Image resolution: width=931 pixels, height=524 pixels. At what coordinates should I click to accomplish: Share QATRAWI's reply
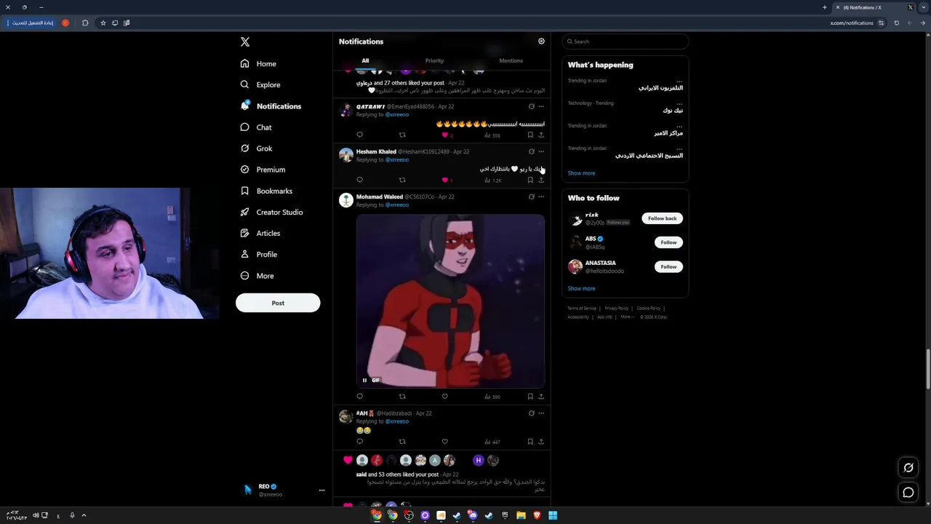click(x=541, y=135)
